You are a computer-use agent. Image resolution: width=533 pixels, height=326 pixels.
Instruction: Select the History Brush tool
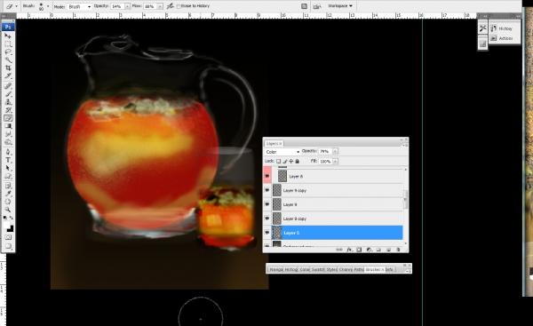(8, 110)
